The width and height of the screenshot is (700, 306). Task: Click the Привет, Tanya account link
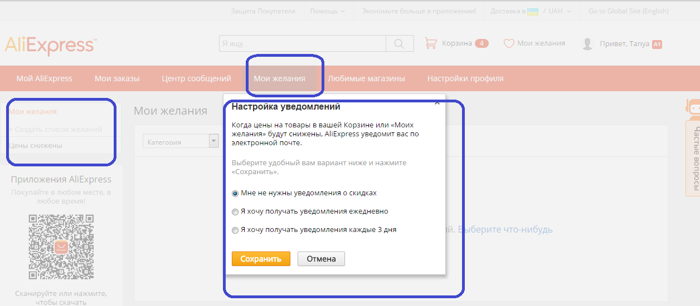click(624, 43)
